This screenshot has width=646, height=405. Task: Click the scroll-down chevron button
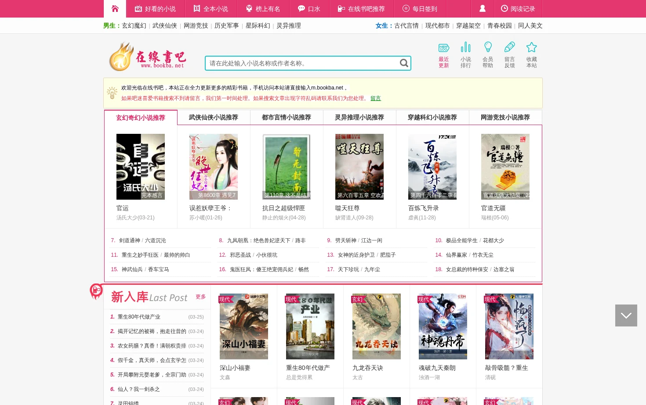coord(626,315)
